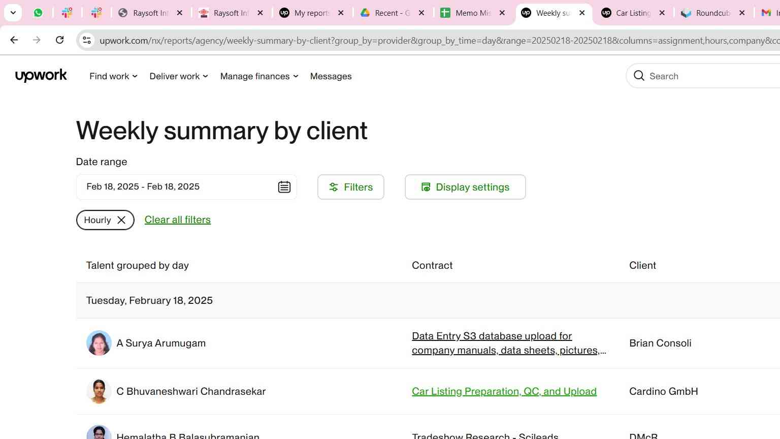Image resolution: width=780 pixels, height=439 pixels.
Task: Close the Weekly summary tab
Action: click(x=582, y=13)
